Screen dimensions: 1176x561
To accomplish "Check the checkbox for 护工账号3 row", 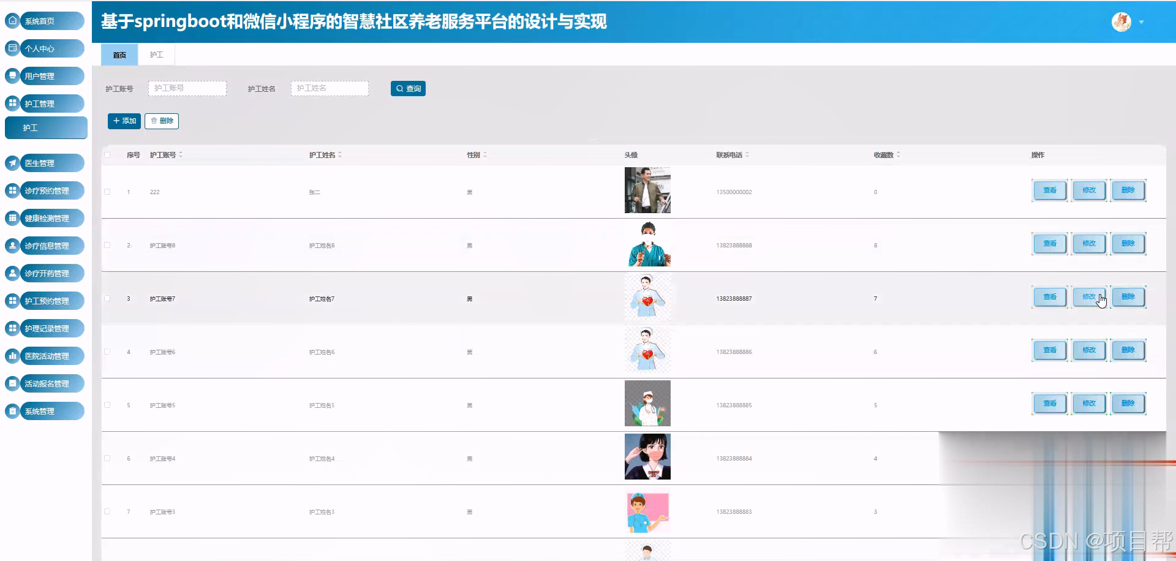I will [107, 511].
